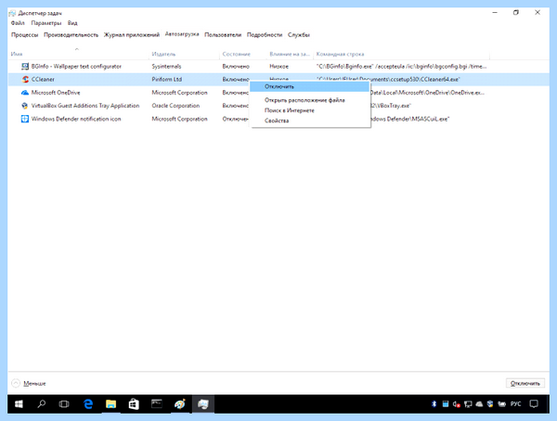Open the Windows Start menu
This screenshot has height=421, width=557.
tap(19, 404)
